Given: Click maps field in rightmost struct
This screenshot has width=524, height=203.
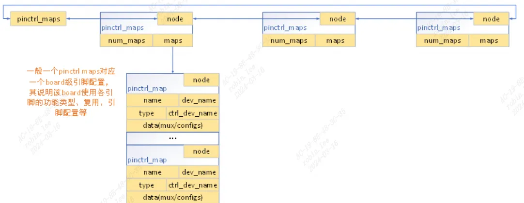Looking at the screenshot, I should pyautogui.click(x=489, y=41).
